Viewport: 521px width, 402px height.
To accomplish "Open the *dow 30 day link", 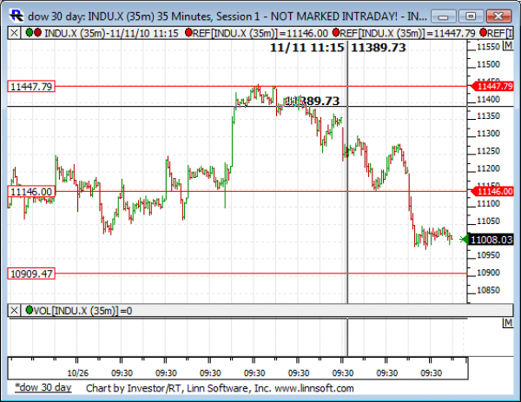I will [43, 388].
